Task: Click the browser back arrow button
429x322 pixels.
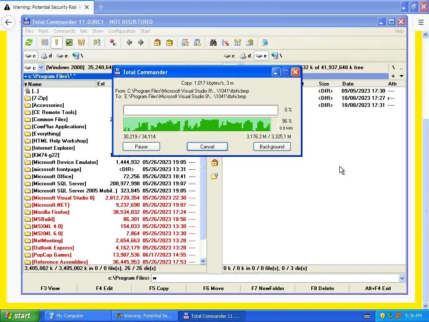Action: [8, 22]
